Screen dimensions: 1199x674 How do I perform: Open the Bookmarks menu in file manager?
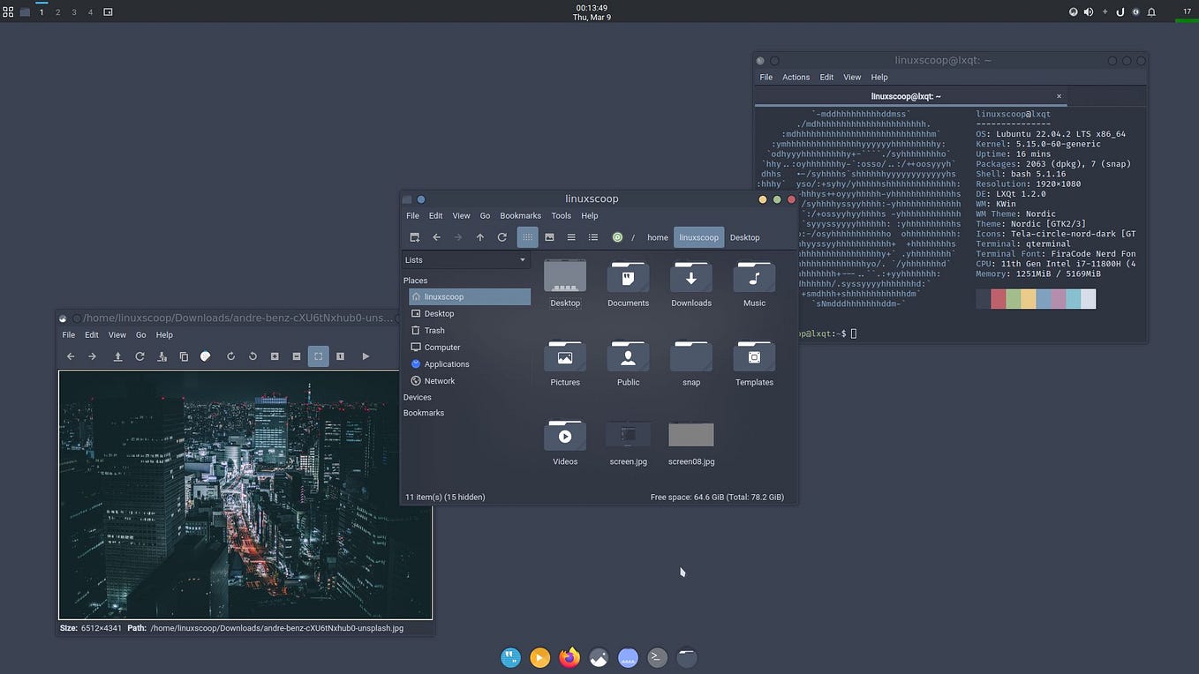click(x=520, y=215)
